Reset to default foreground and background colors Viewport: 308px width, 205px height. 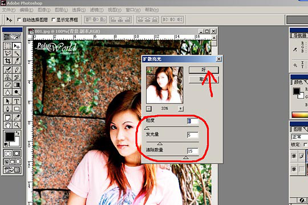[6, 145]
